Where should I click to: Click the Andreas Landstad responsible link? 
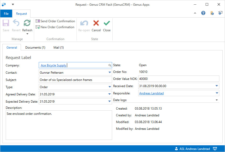point(151,93)
